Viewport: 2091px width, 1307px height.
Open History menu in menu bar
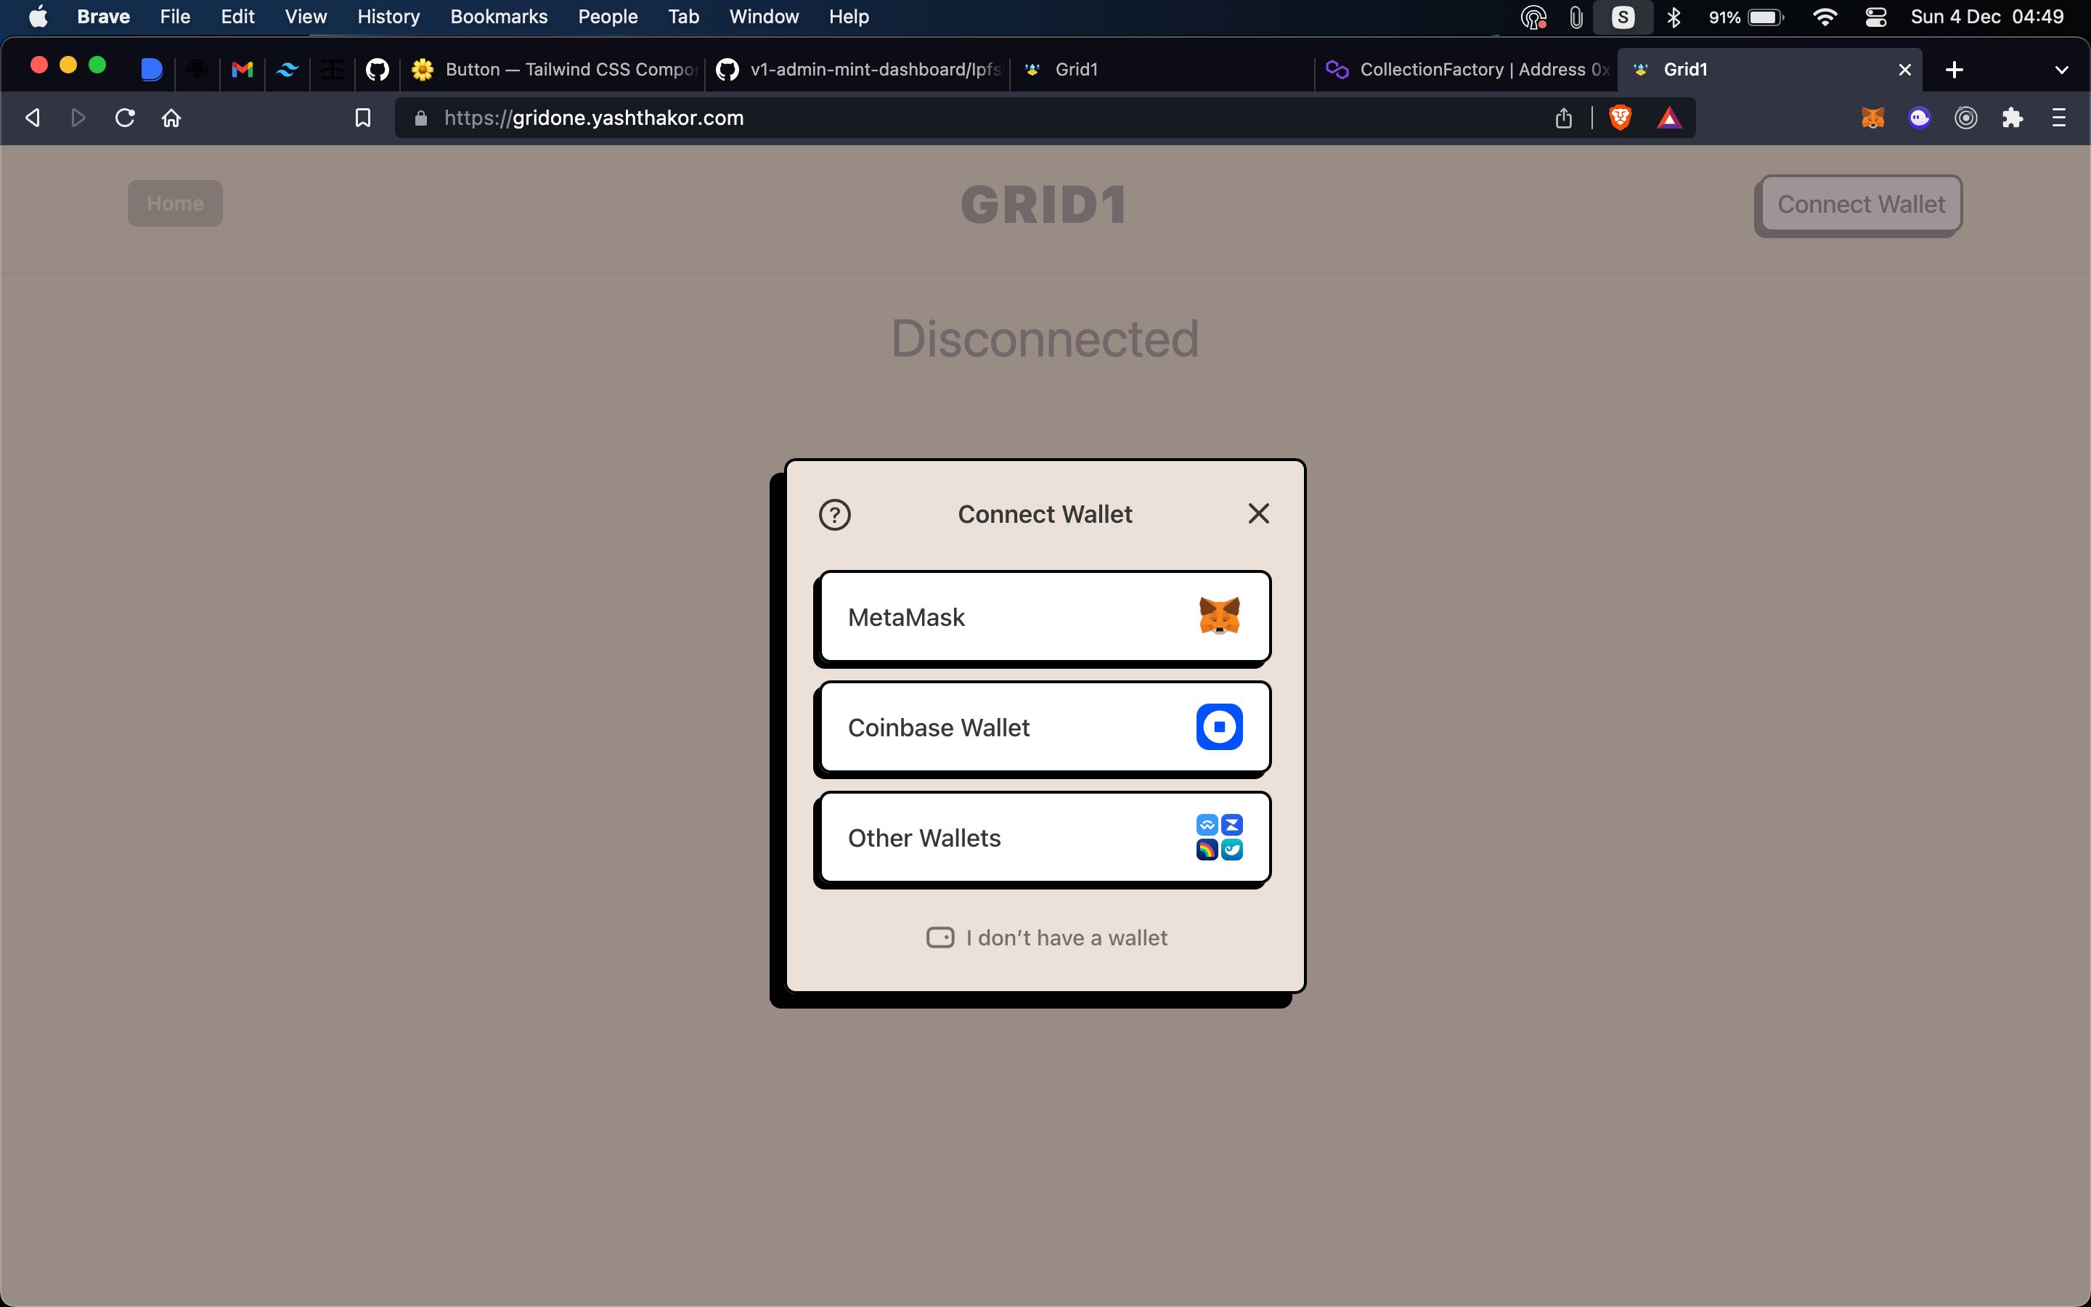coord(386,17)
